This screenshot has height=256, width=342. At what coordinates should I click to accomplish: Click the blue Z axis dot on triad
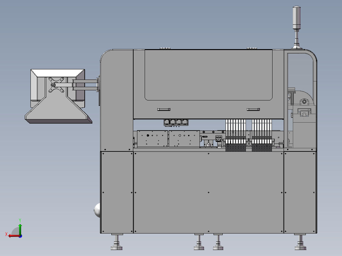tap(21, 236)
